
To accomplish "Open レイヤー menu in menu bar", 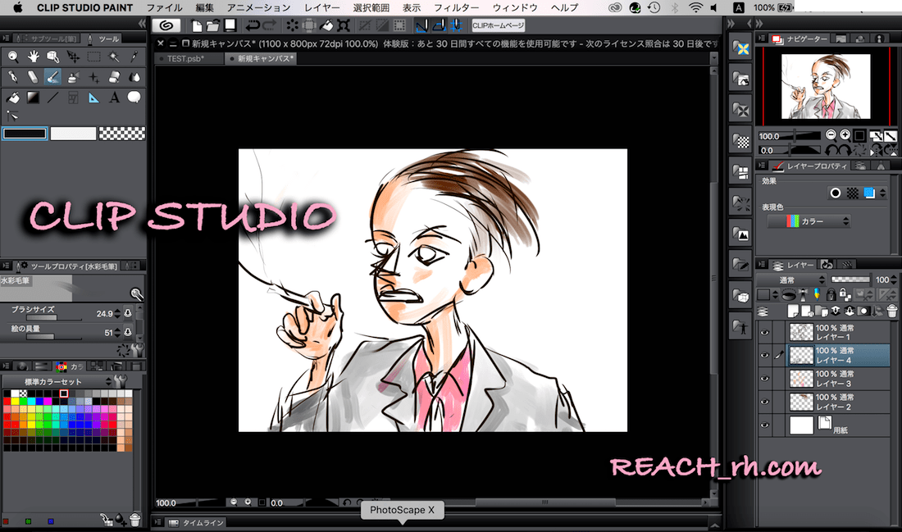I will click(322, 7).
